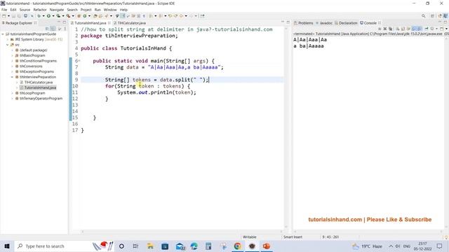449x252 pixels.
Task: Open the Project menu
Action: pos(86,10)
